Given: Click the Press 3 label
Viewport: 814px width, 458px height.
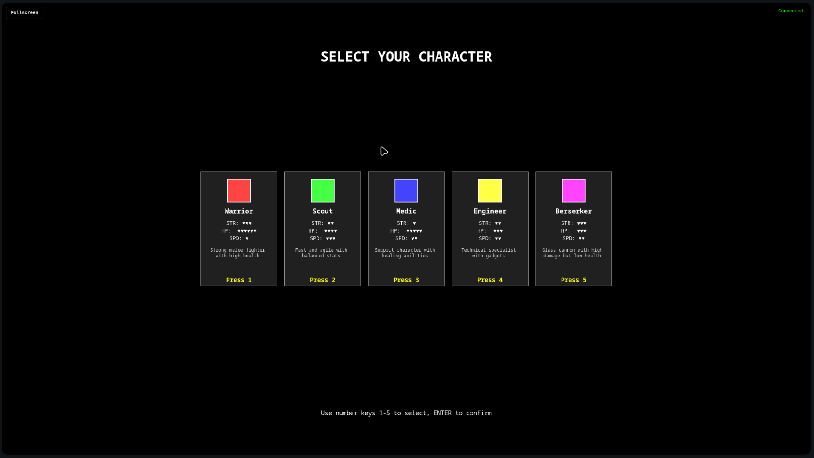Looking at the screenshot, I should [406, 280].
